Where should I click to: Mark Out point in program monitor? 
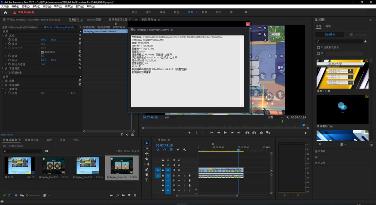203,132
